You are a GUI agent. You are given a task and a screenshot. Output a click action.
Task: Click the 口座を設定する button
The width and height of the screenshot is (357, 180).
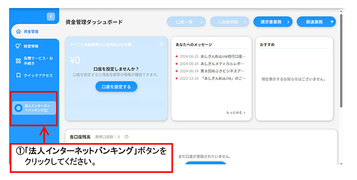coord(116,86)
